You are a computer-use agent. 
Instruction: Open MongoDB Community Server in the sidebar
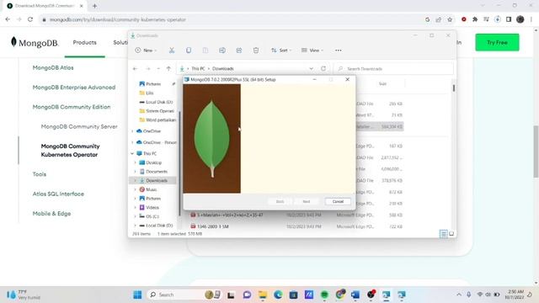[x=79, y=126]
